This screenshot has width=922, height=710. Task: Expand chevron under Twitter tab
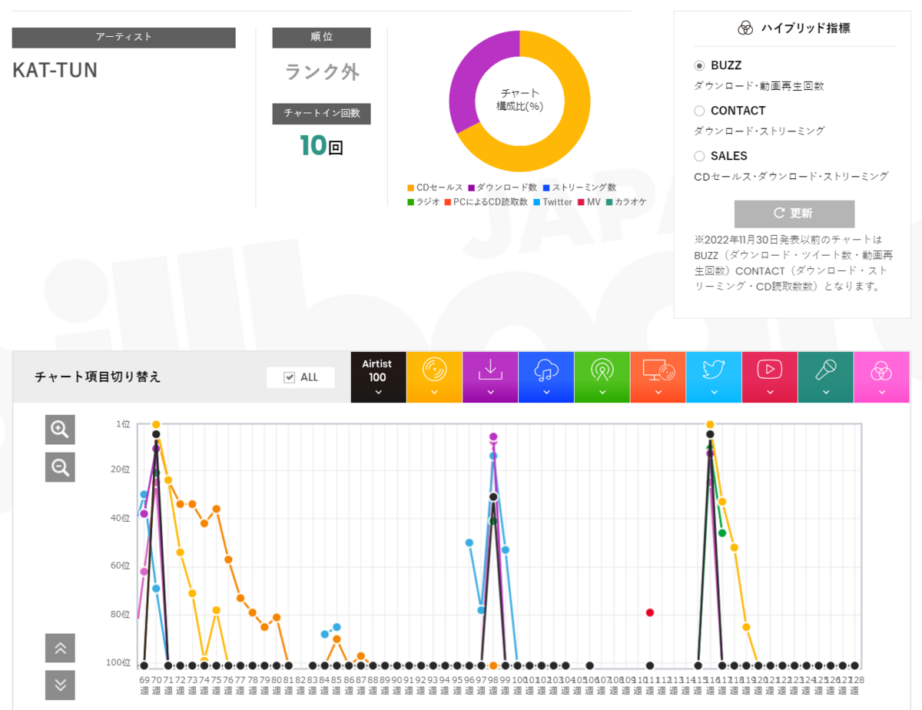pyautogui.click(x=714, y=392)
